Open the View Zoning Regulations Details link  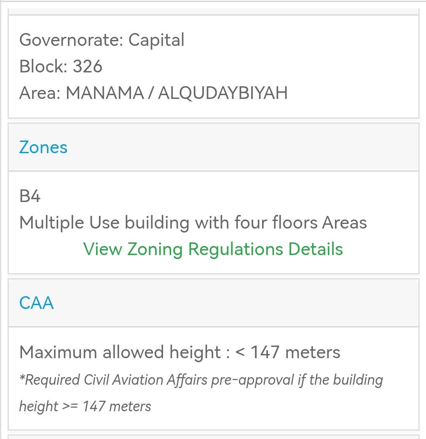213,249
